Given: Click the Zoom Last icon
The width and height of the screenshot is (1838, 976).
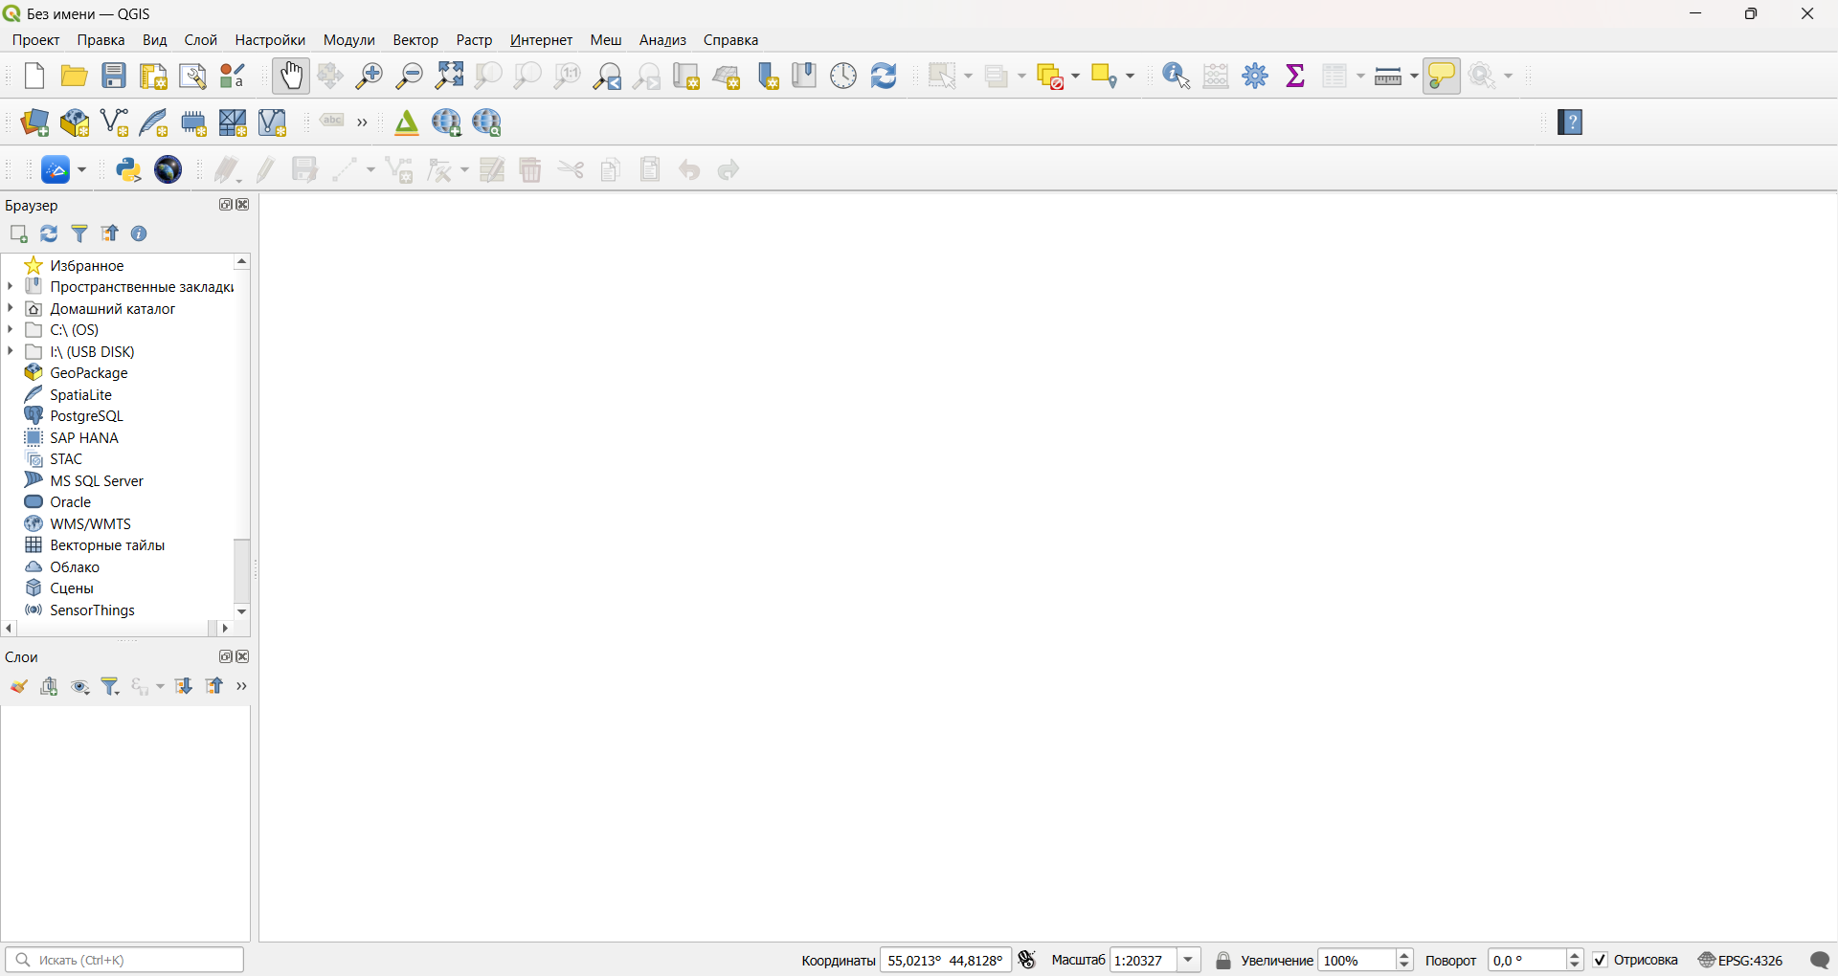Looking at the screenshot, I should (608, 76).
